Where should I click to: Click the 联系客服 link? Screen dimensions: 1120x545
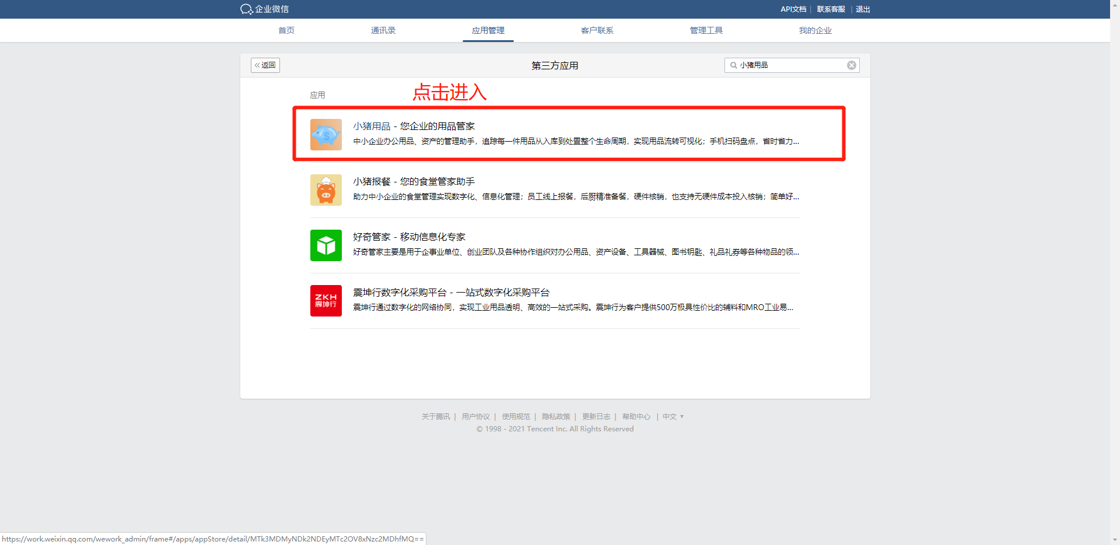(x=831, y=9)
